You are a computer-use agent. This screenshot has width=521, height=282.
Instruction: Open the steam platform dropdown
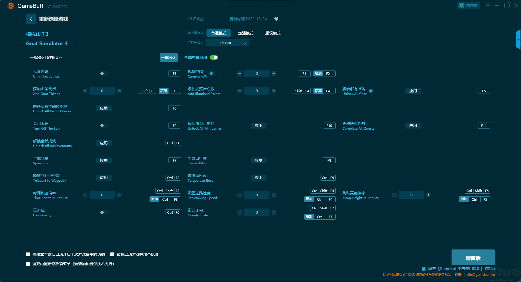228,43
